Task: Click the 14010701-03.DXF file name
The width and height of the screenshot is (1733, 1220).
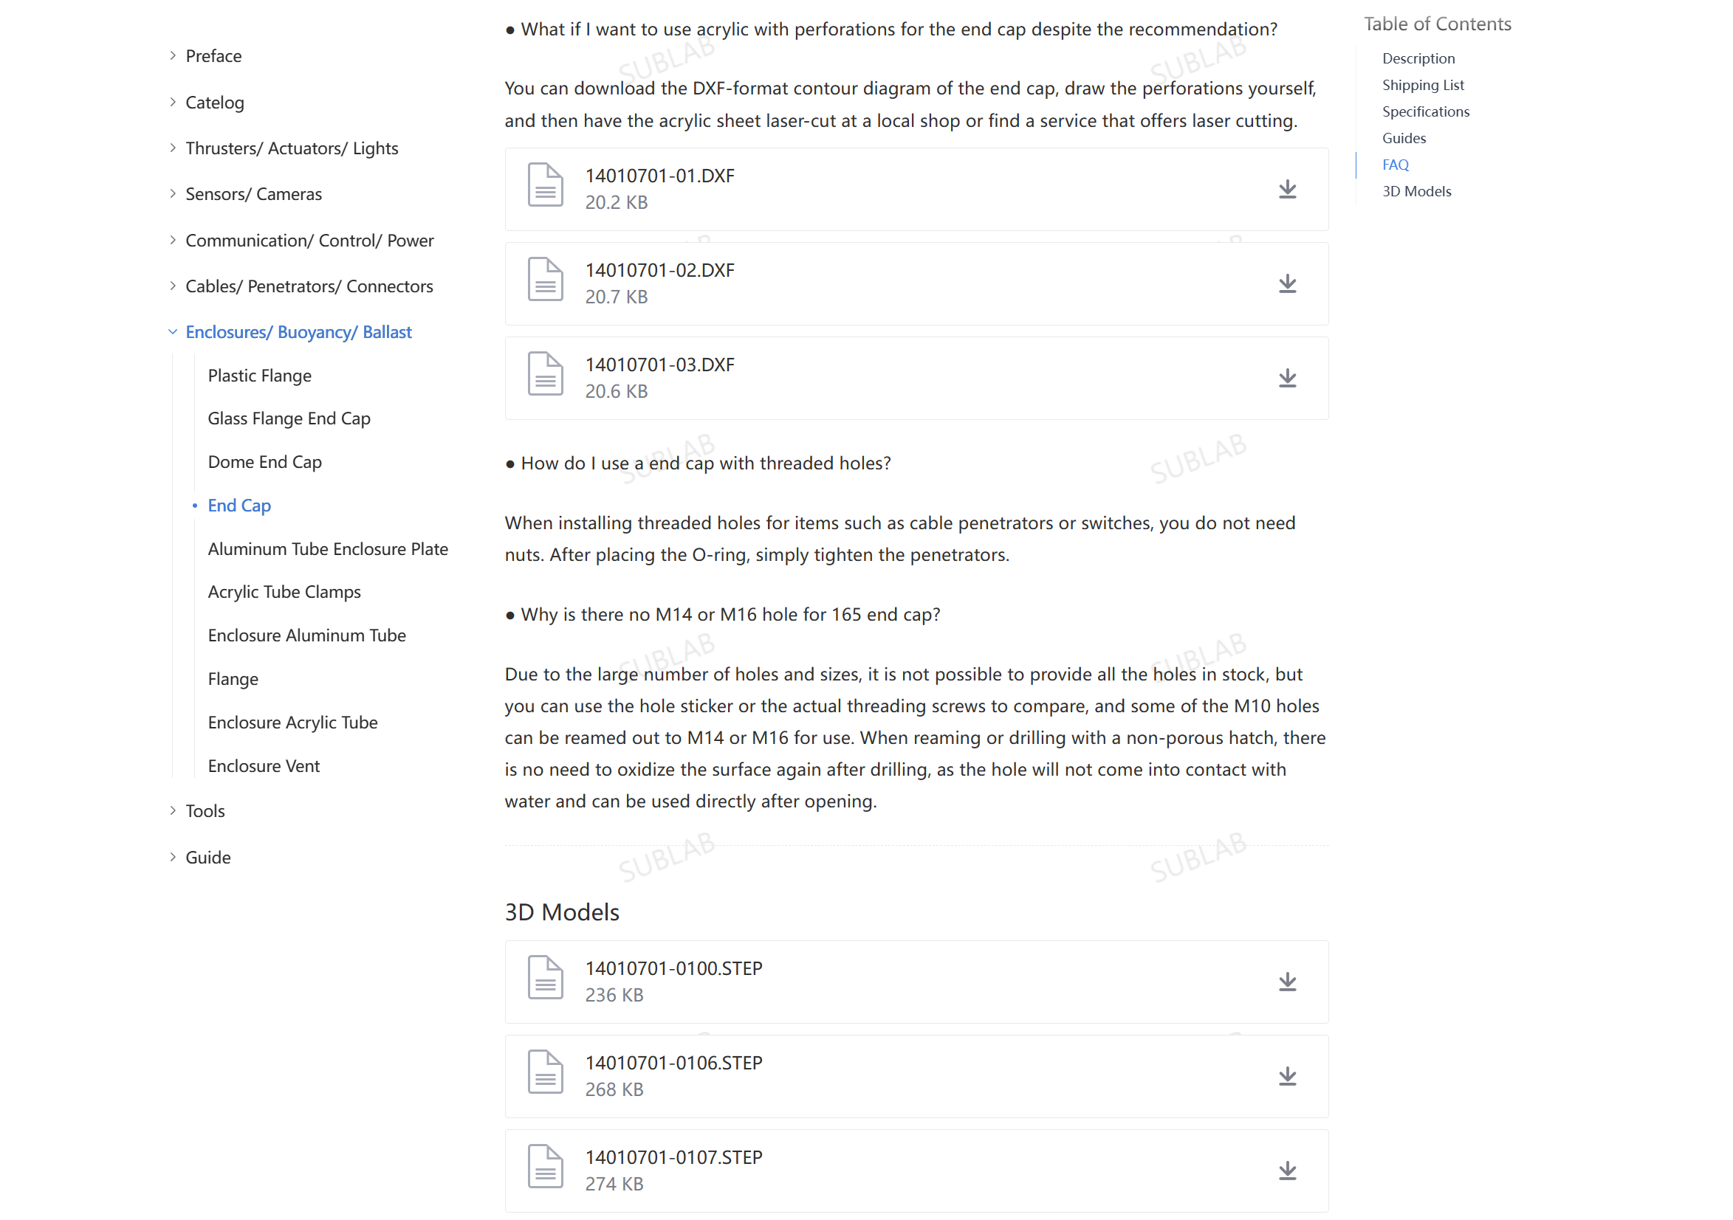Action: click(x=659, y=364)
